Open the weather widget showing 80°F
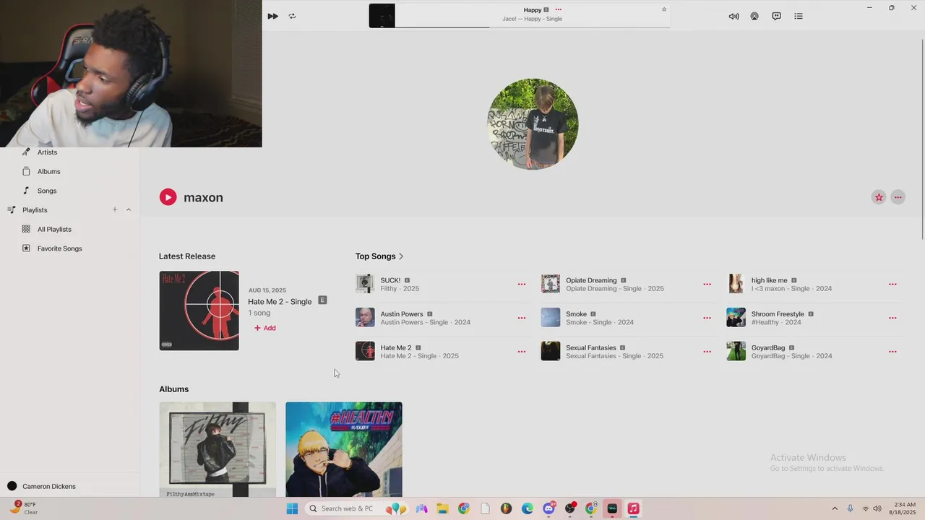Viewport: 925px width, 520px height. [23, 508]
